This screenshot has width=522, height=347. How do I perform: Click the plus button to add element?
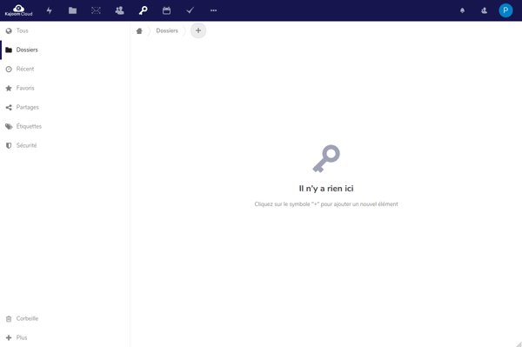[198, 30]
